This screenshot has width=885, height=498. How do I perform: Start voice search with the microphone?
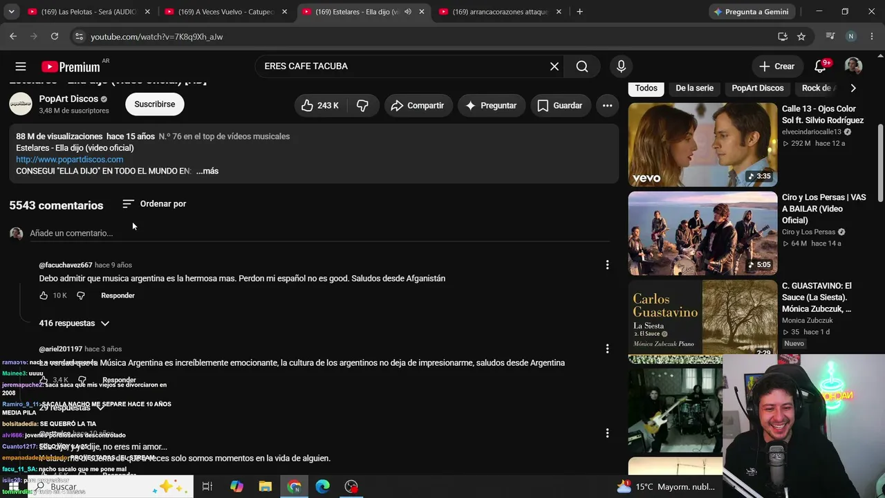[621, 66]
